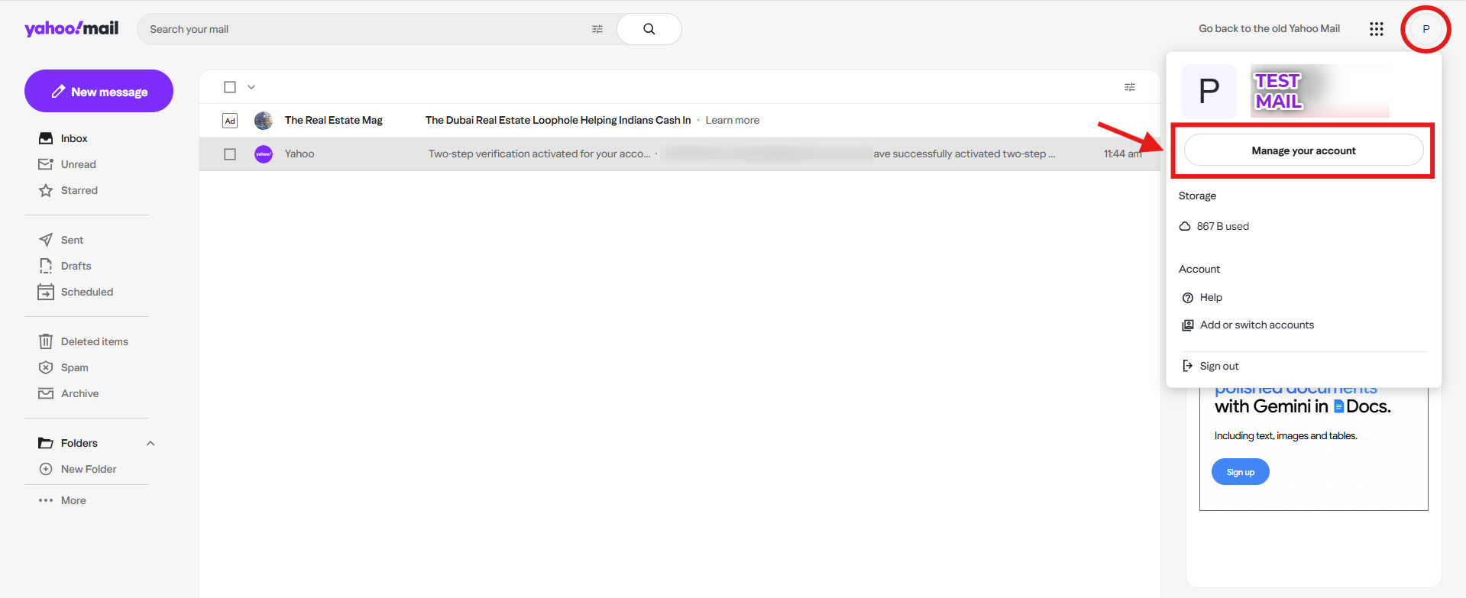This screenshot has width=1466, height=598.
Task: Choose Add or switch accounts
Action: 1256,325
